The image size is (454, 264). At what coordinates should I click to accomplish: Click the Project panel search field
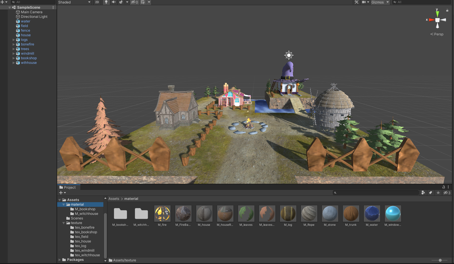pos(376,193)
